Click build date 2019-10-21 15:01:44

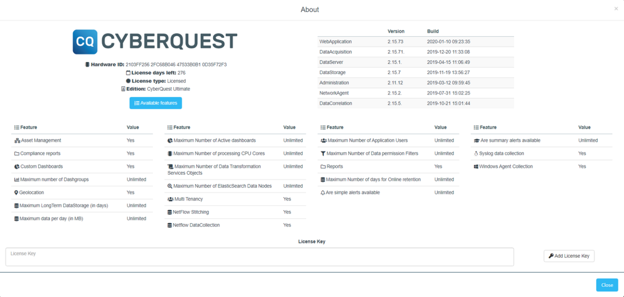click(x=449, y=104)
